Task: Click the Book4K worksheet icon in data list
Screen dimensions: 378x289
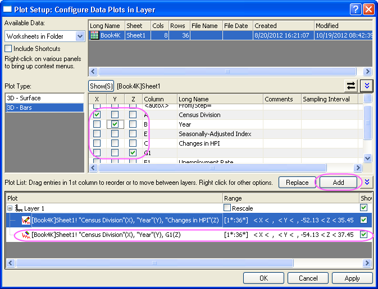Action: pos(94,36)
